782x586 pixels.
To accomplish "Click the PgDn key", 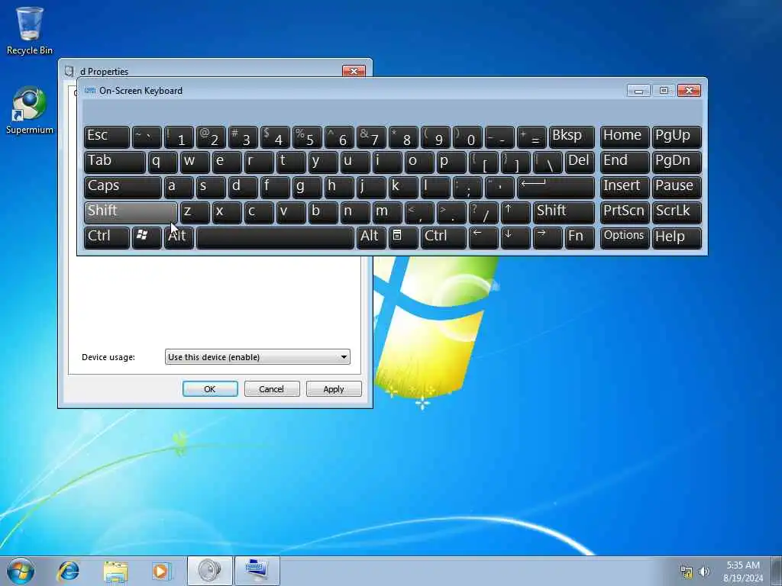I will tap(677, 163).
